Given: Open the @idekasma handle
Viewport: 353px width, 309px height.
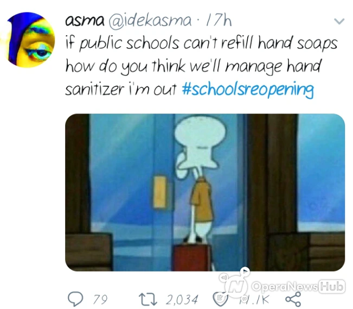Looking at the screenshot, I should click(150, 21).
